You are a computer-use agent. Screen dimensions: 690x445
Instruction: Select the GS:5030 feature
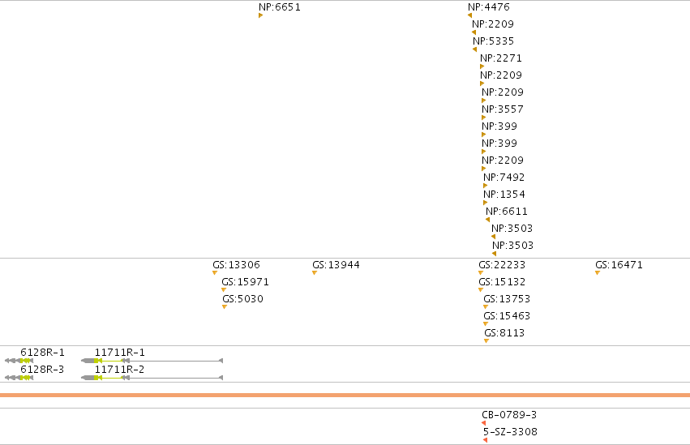(x=243, y=299)
